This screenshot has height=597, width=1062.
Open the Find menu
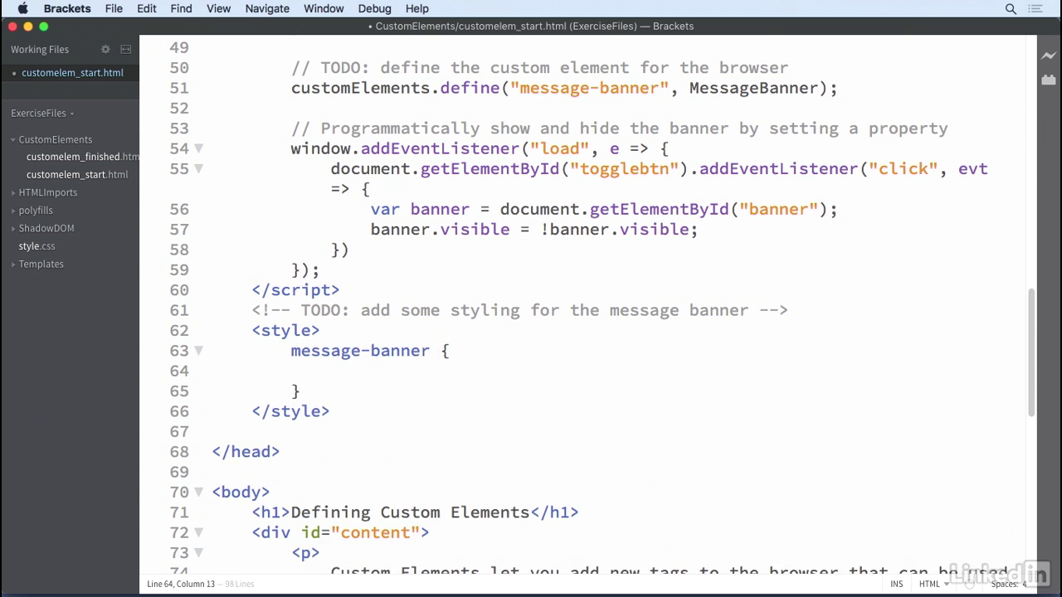coord(181,8)
